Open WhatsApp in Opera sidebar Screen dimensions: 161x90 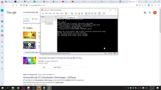pos(2,26)
